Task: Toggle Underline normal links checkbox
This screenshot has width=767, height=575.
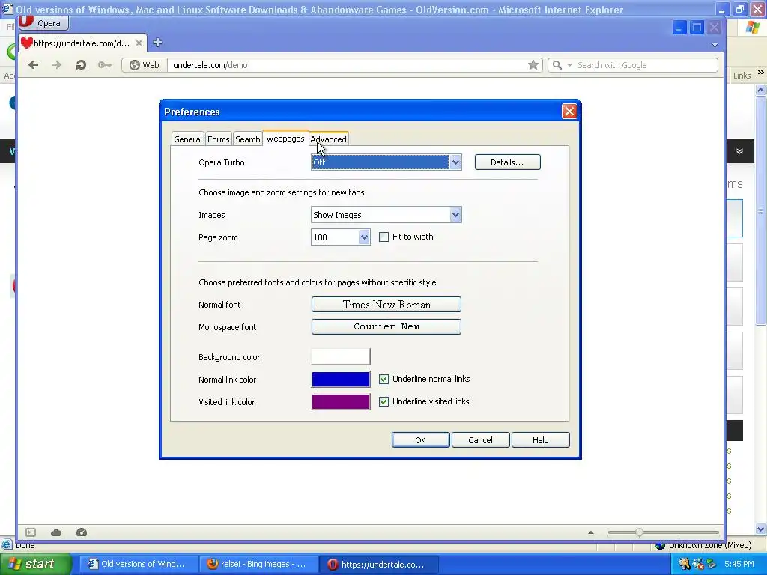Action: click(384, 379)
